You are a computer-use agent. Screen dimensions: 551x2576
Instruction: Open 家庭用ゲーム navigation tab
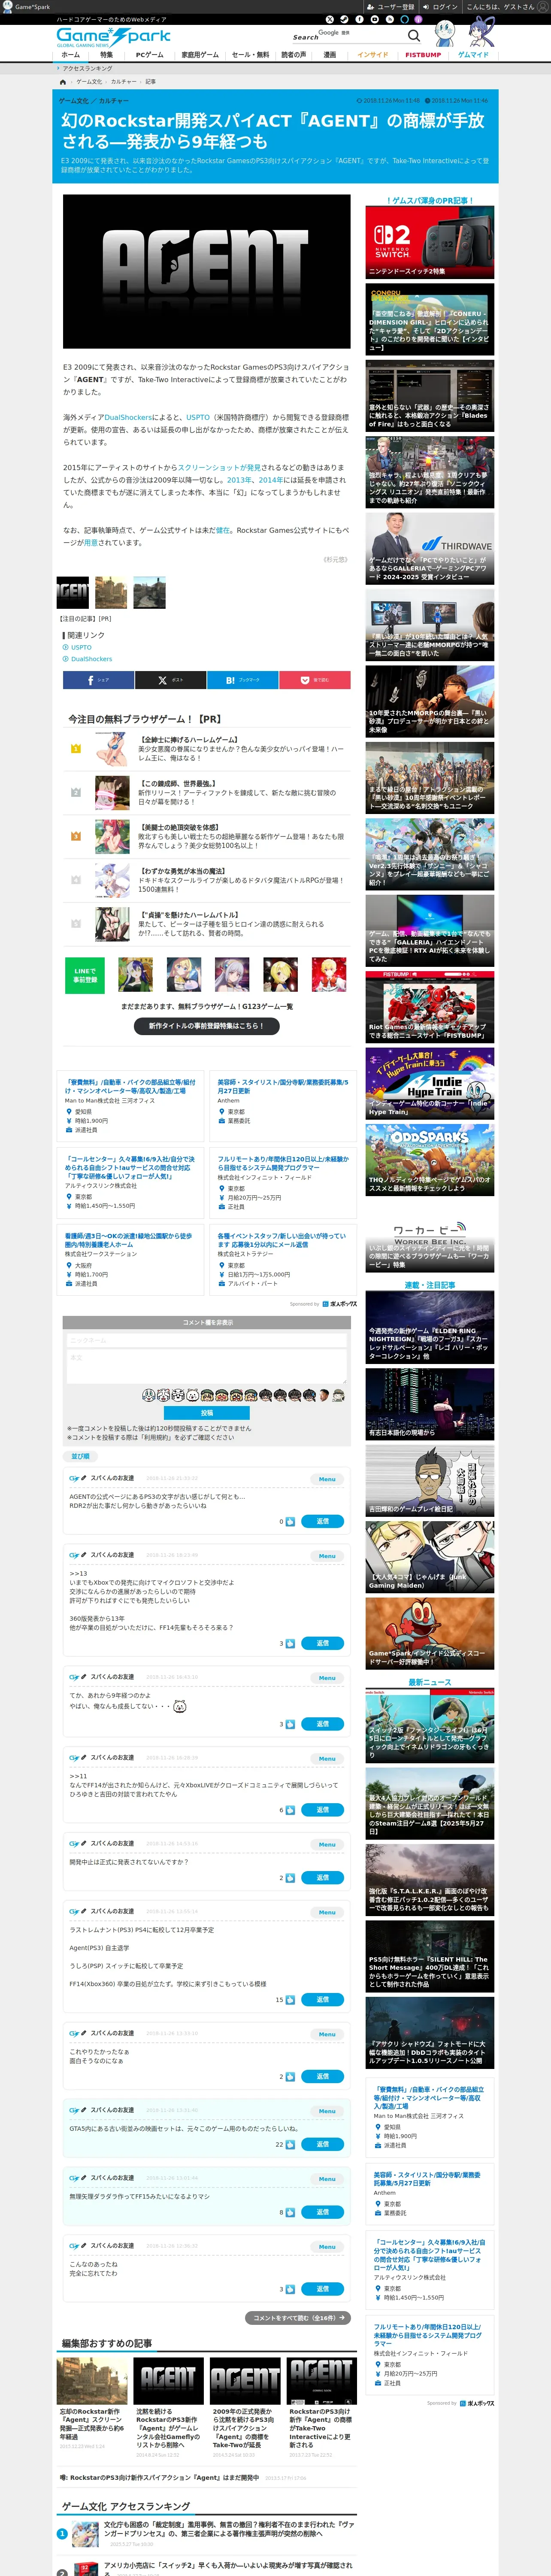(200, 55)
